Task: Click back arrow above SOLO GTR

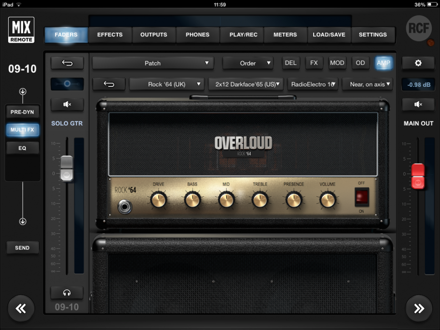Action: point(67,63)
